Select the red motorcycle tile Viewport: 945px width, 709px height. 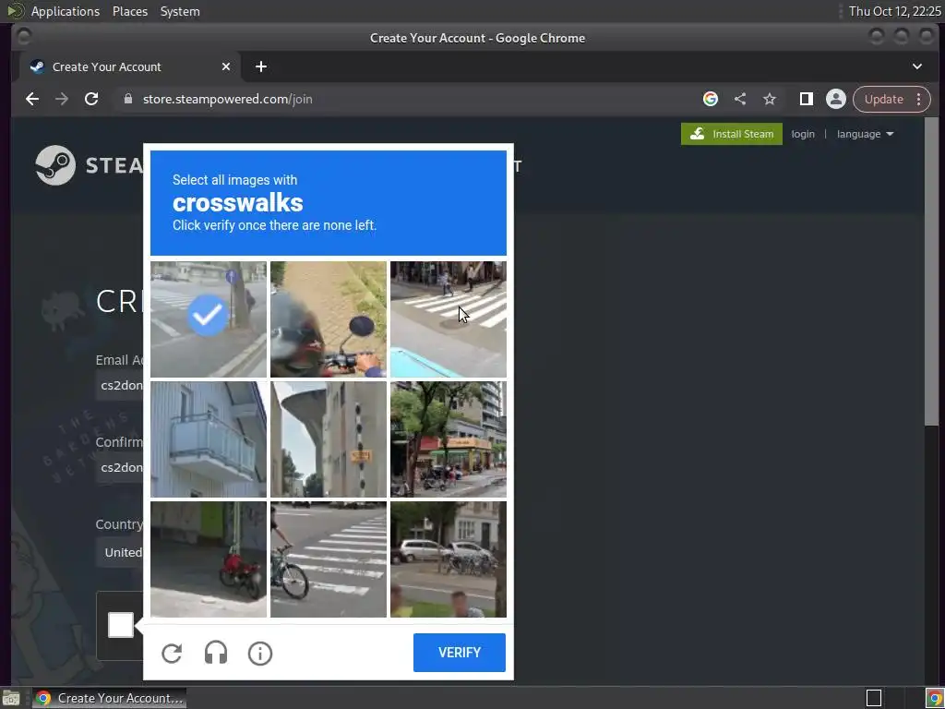point(209,559)
